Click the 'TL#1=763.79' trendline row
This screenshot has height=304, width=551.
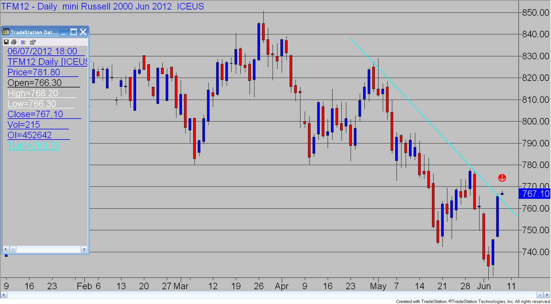33,146
